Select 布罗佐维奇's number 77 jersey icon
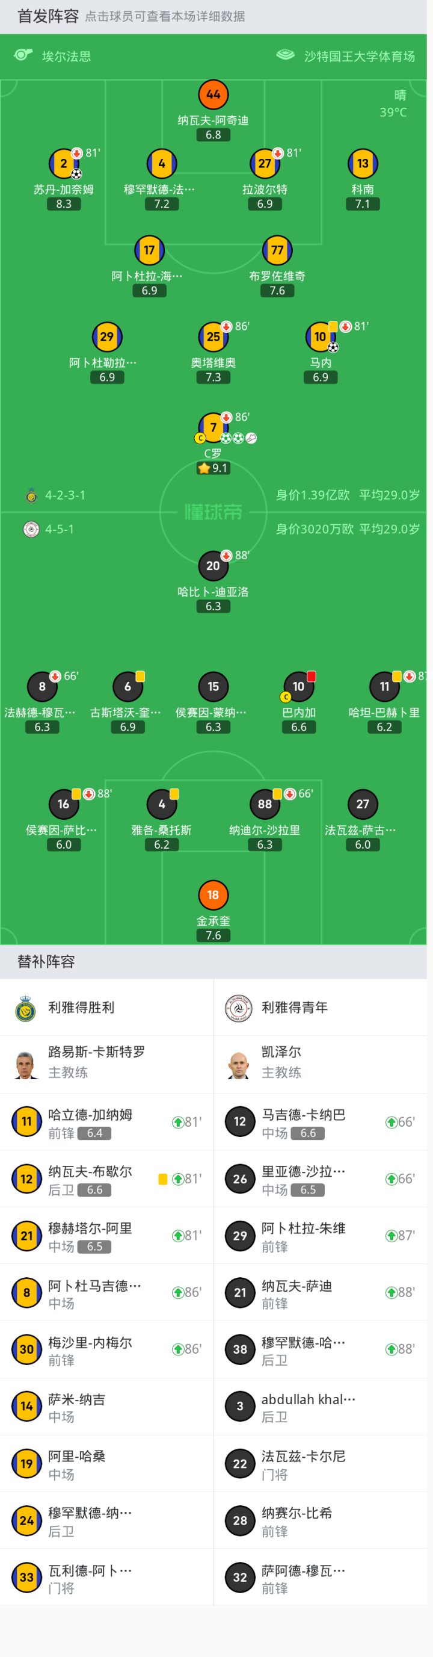This screenshot has height=1657, width=433. (277, 250)
